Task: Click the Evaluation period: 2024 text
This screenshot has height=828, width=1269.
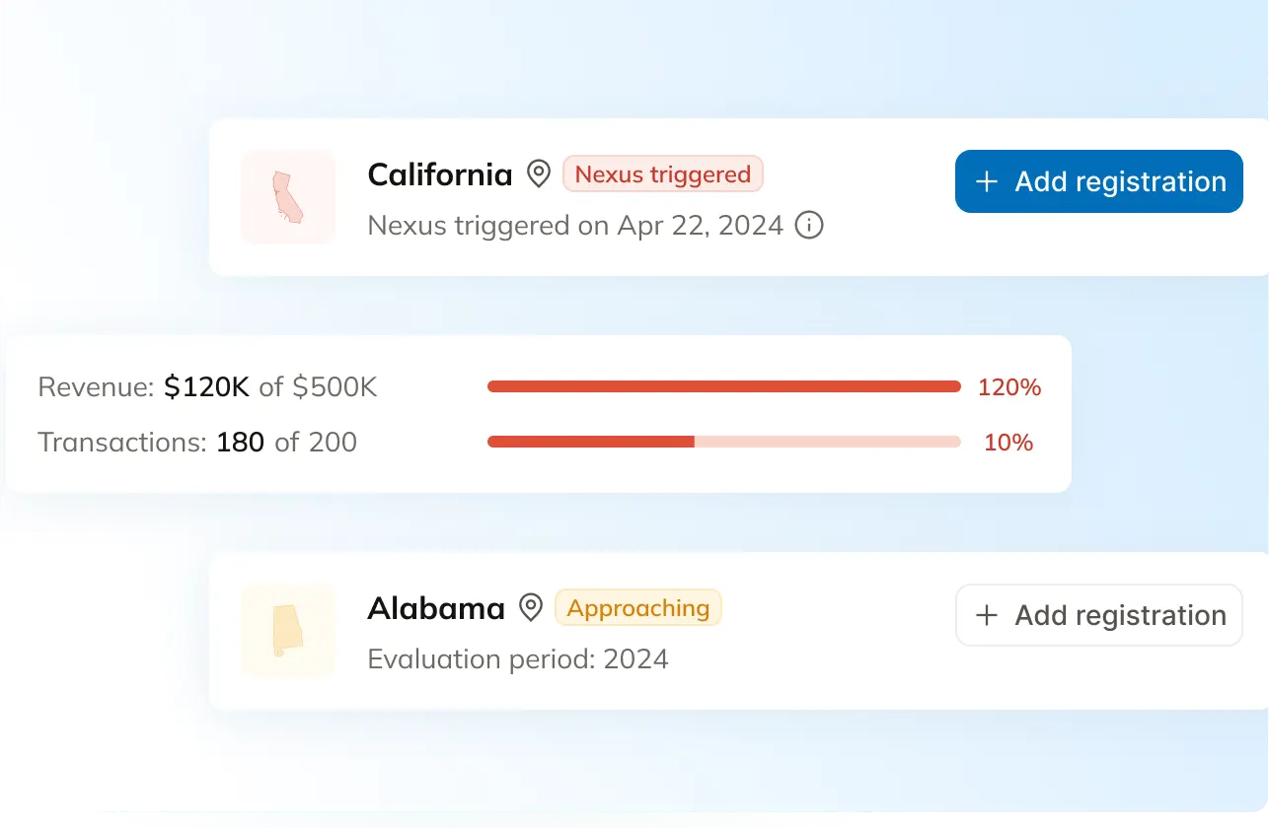Action: pyautogui.click(x=518, y=658)
